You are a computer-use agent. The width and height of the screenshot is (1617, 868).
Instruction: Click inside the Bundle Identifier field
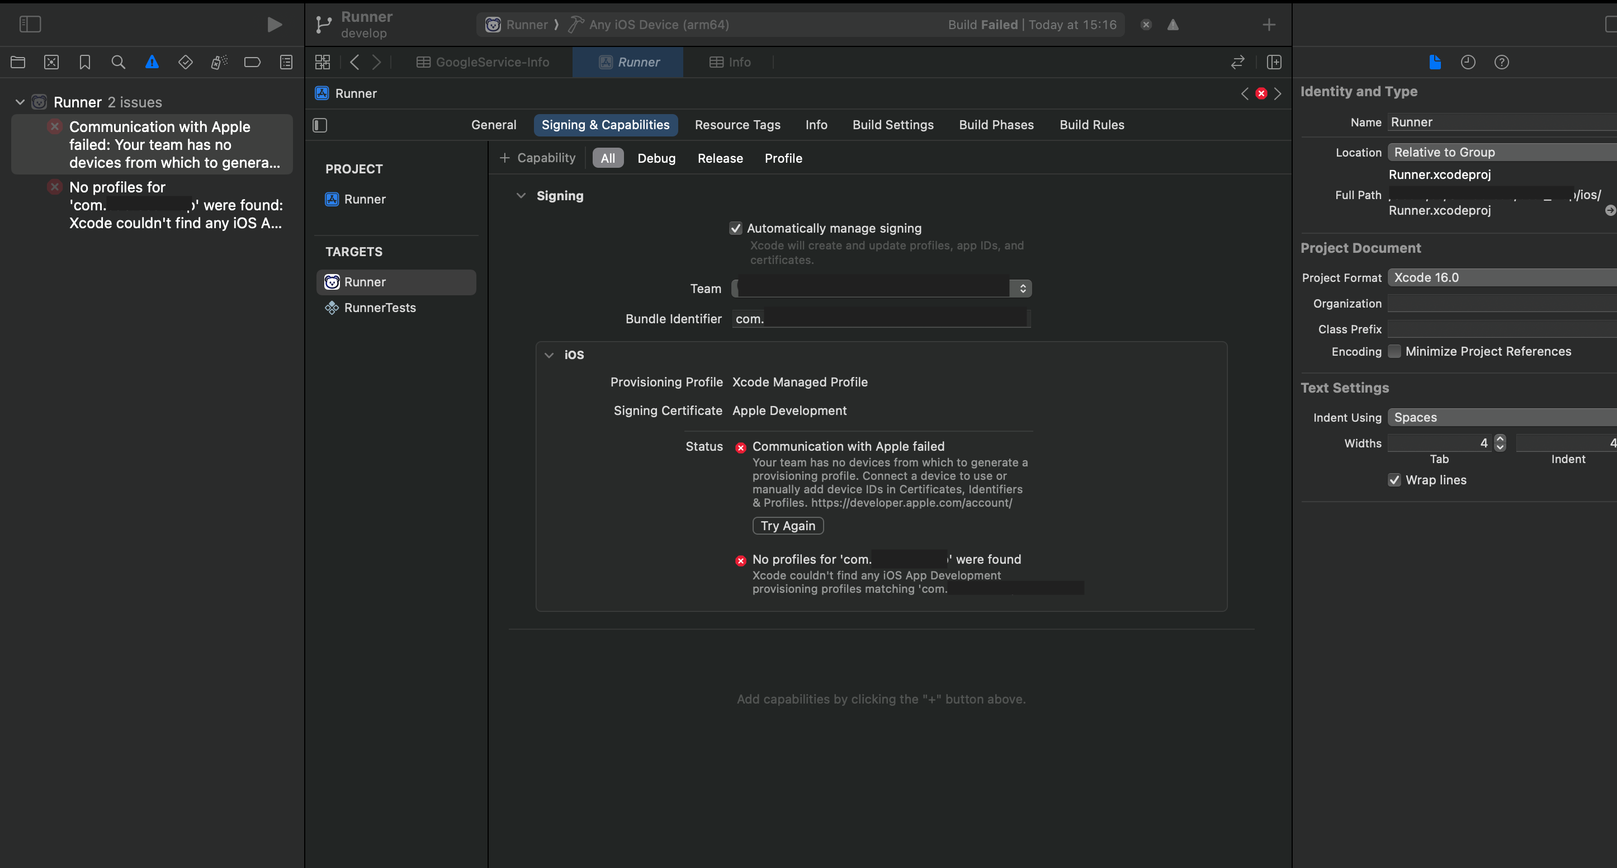[879, 318]
